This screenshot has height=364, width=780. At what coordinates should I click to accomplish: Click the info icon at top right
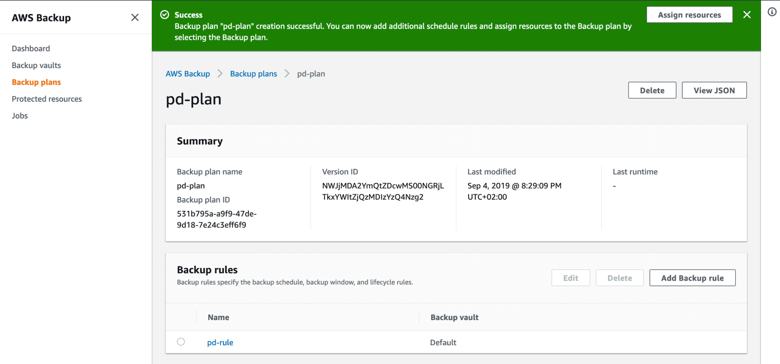point(772,12)
